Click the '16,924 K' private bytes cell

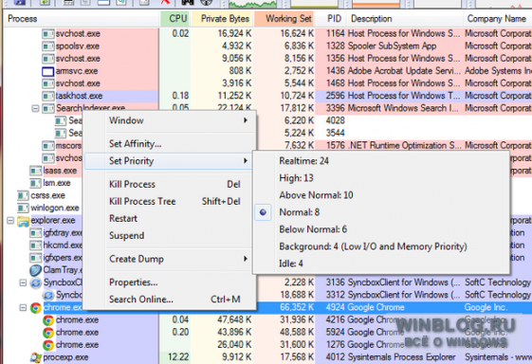coord(235,33)
